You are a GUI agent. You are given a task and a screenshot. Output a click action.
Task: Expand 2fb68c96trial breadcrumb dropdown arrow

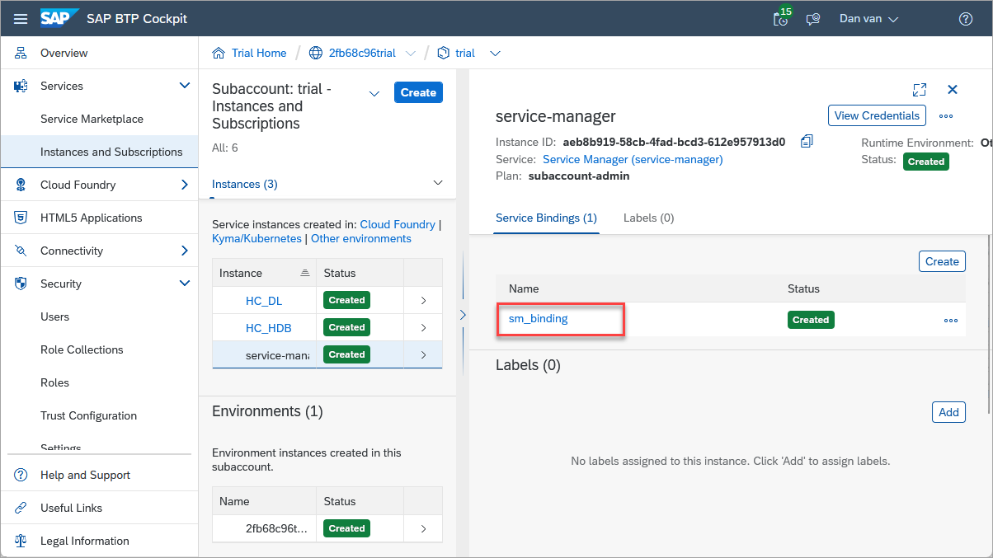click(x=410, y=53)
